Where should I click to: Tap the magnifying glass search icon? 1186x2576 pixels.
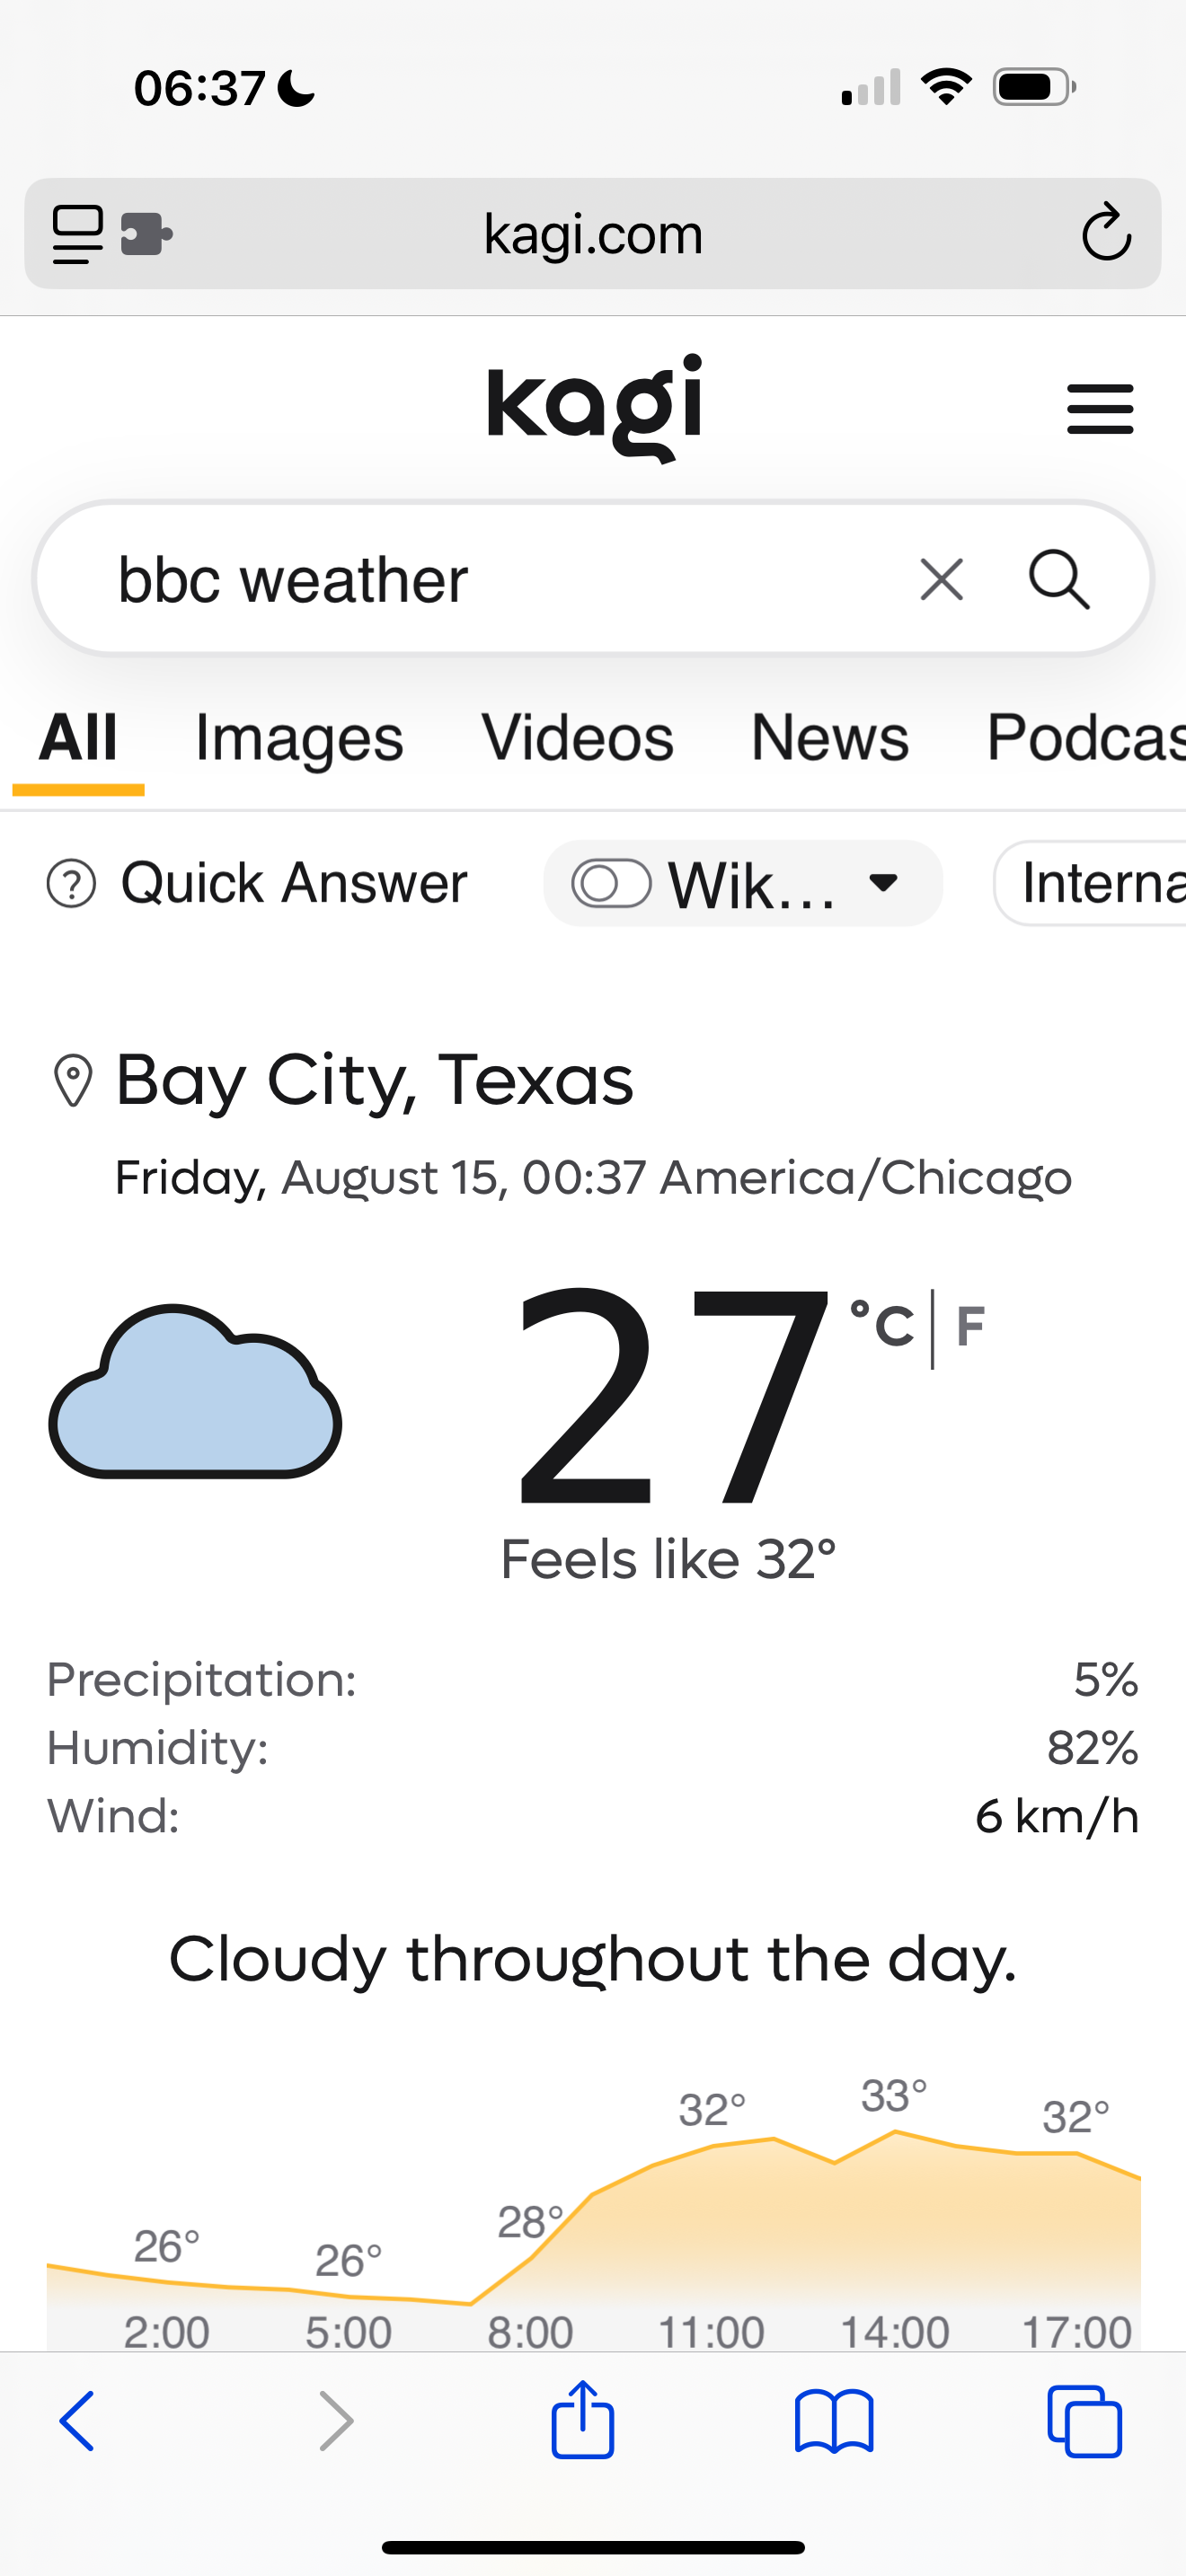pos(1059,580)
